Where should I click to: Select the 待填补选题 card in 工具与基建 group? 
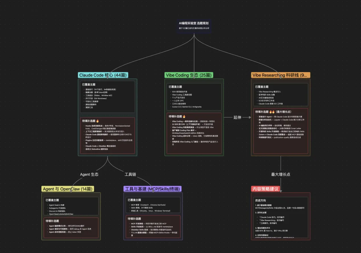[x=153, y=226]
